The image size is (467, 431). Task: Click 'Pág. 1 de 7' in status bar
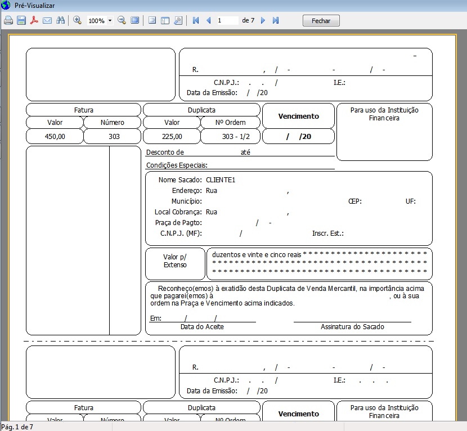tap(17, 427)
